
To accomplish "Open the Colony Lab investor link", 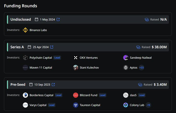I will coord(137,105).
